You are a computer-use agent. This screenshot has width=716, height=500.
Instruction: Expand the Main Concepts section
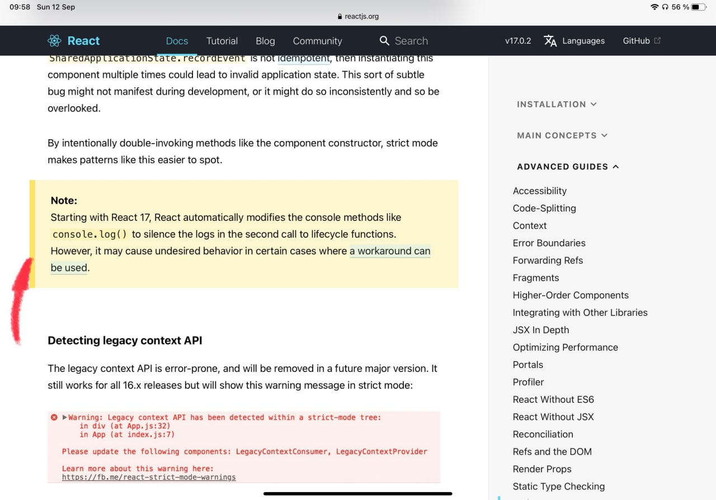[x=562, y=135]
